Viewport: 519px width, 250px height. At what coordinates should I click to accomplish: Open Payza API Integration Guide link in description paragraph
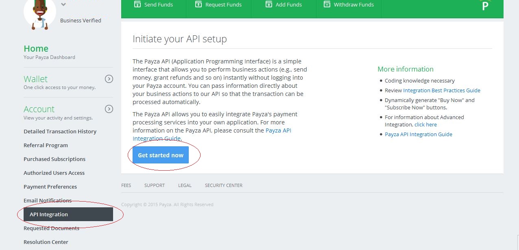point(212,135)
